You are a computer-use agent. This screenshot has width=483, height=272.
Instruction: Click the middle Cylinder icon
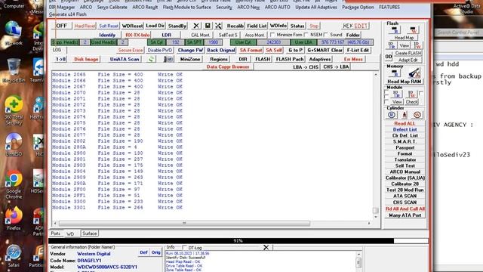[405, 115]
